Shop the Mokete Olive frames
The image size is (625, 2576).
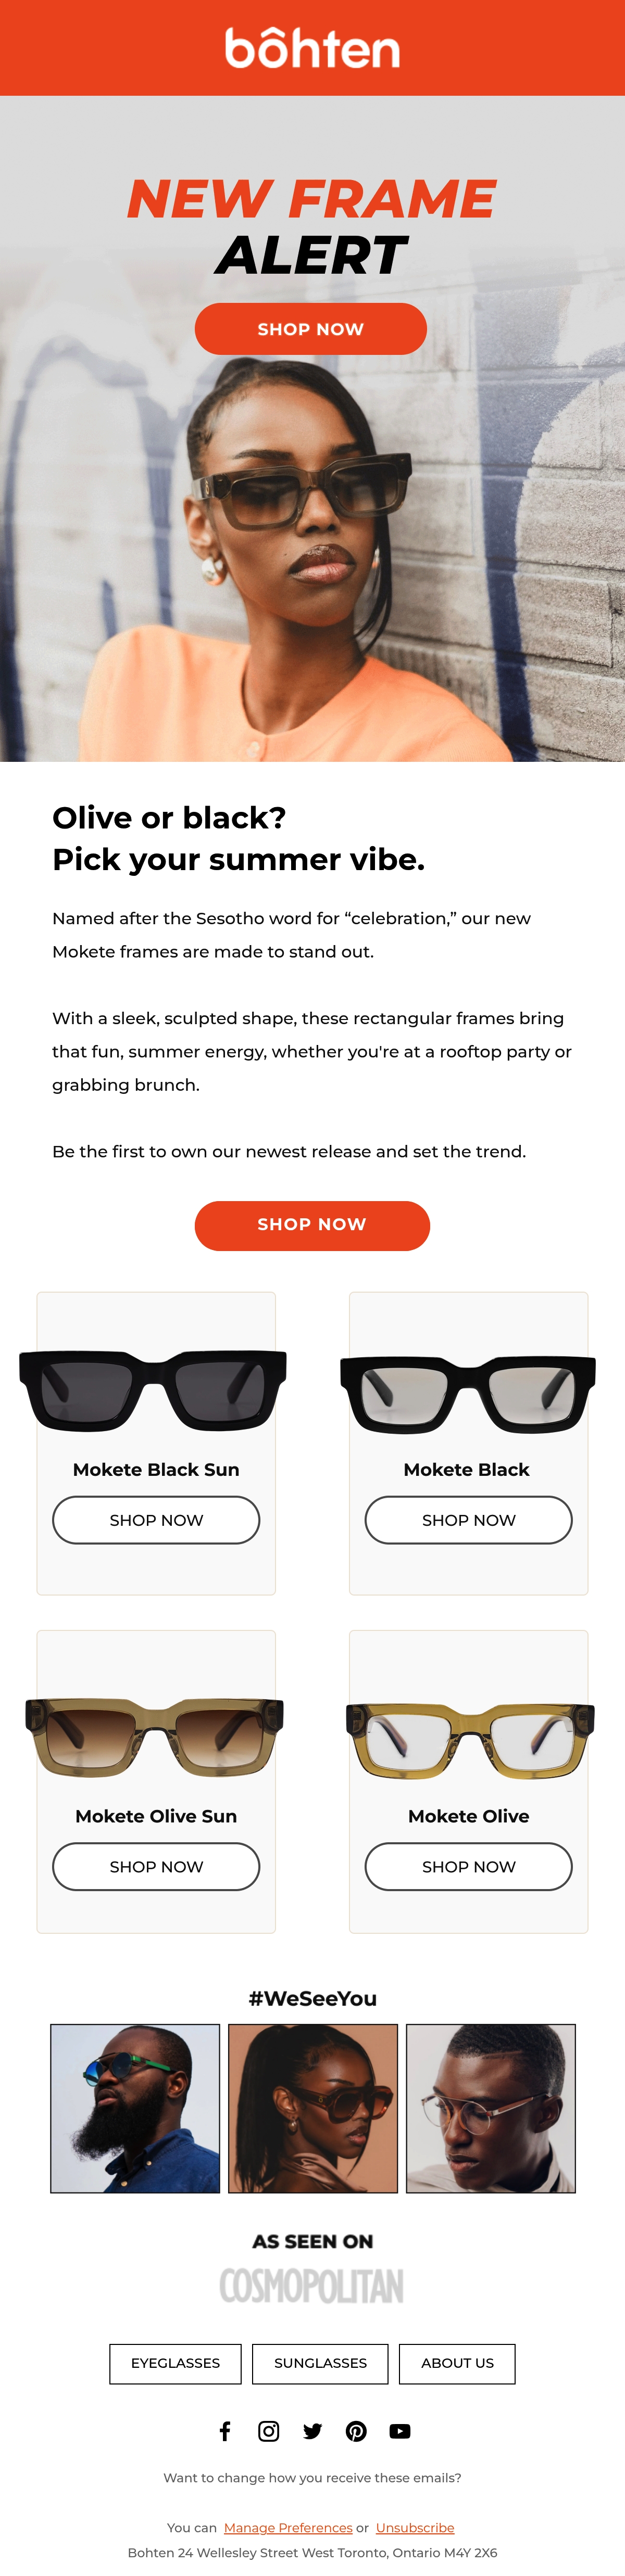(469, 1866)
